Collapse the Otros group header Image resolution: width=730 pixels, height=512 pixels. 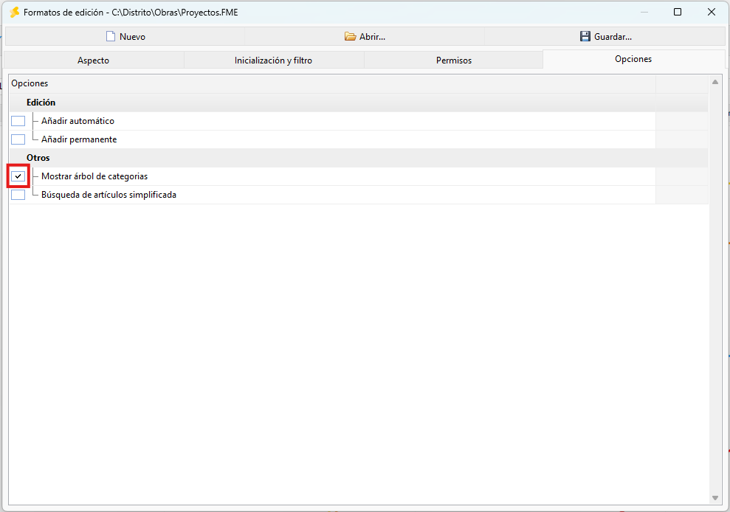38,158
